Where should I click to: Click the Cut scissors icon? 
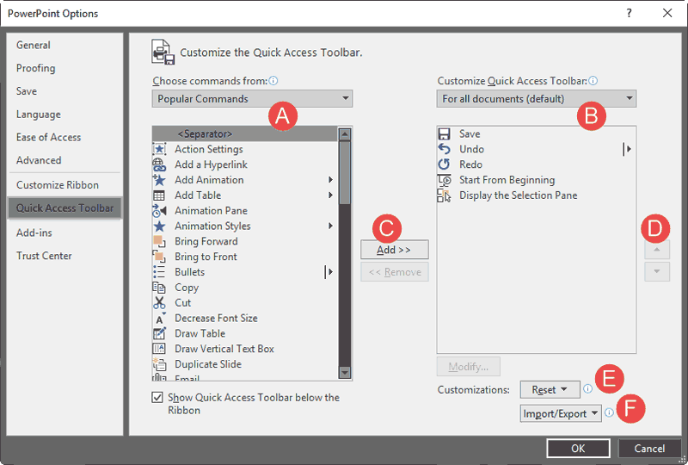tap(159, 303)
